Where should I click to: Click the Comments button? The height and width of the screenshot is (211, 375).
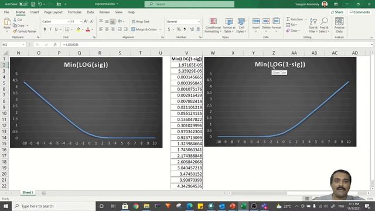tap(359, 12)
